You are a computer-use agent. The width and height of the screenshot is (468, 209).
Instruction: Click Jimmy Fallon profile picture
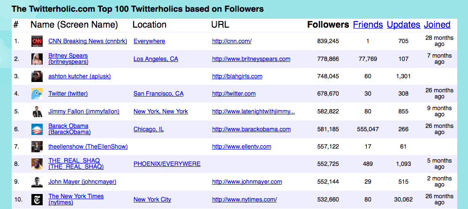(x=37, y=111)
